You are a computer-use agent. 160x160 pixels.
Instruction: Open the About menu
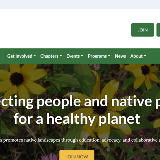click(x=138, y=56)
